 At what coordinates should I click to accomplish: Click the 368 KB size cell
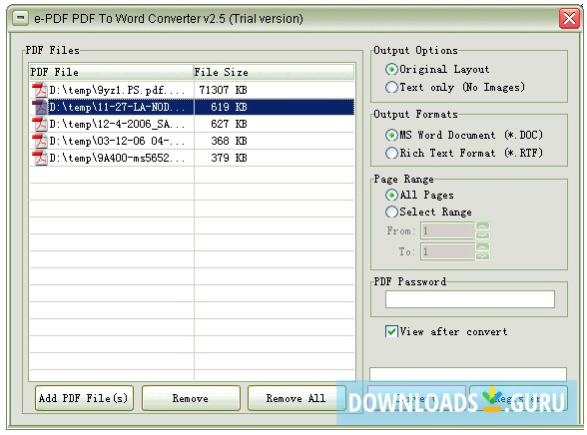click(x=229, y=141)
